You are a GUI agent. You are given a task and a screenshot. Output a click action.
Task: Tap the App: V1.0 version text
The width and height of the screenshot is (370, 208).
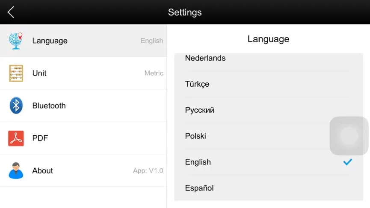click(x=148, y=171)
